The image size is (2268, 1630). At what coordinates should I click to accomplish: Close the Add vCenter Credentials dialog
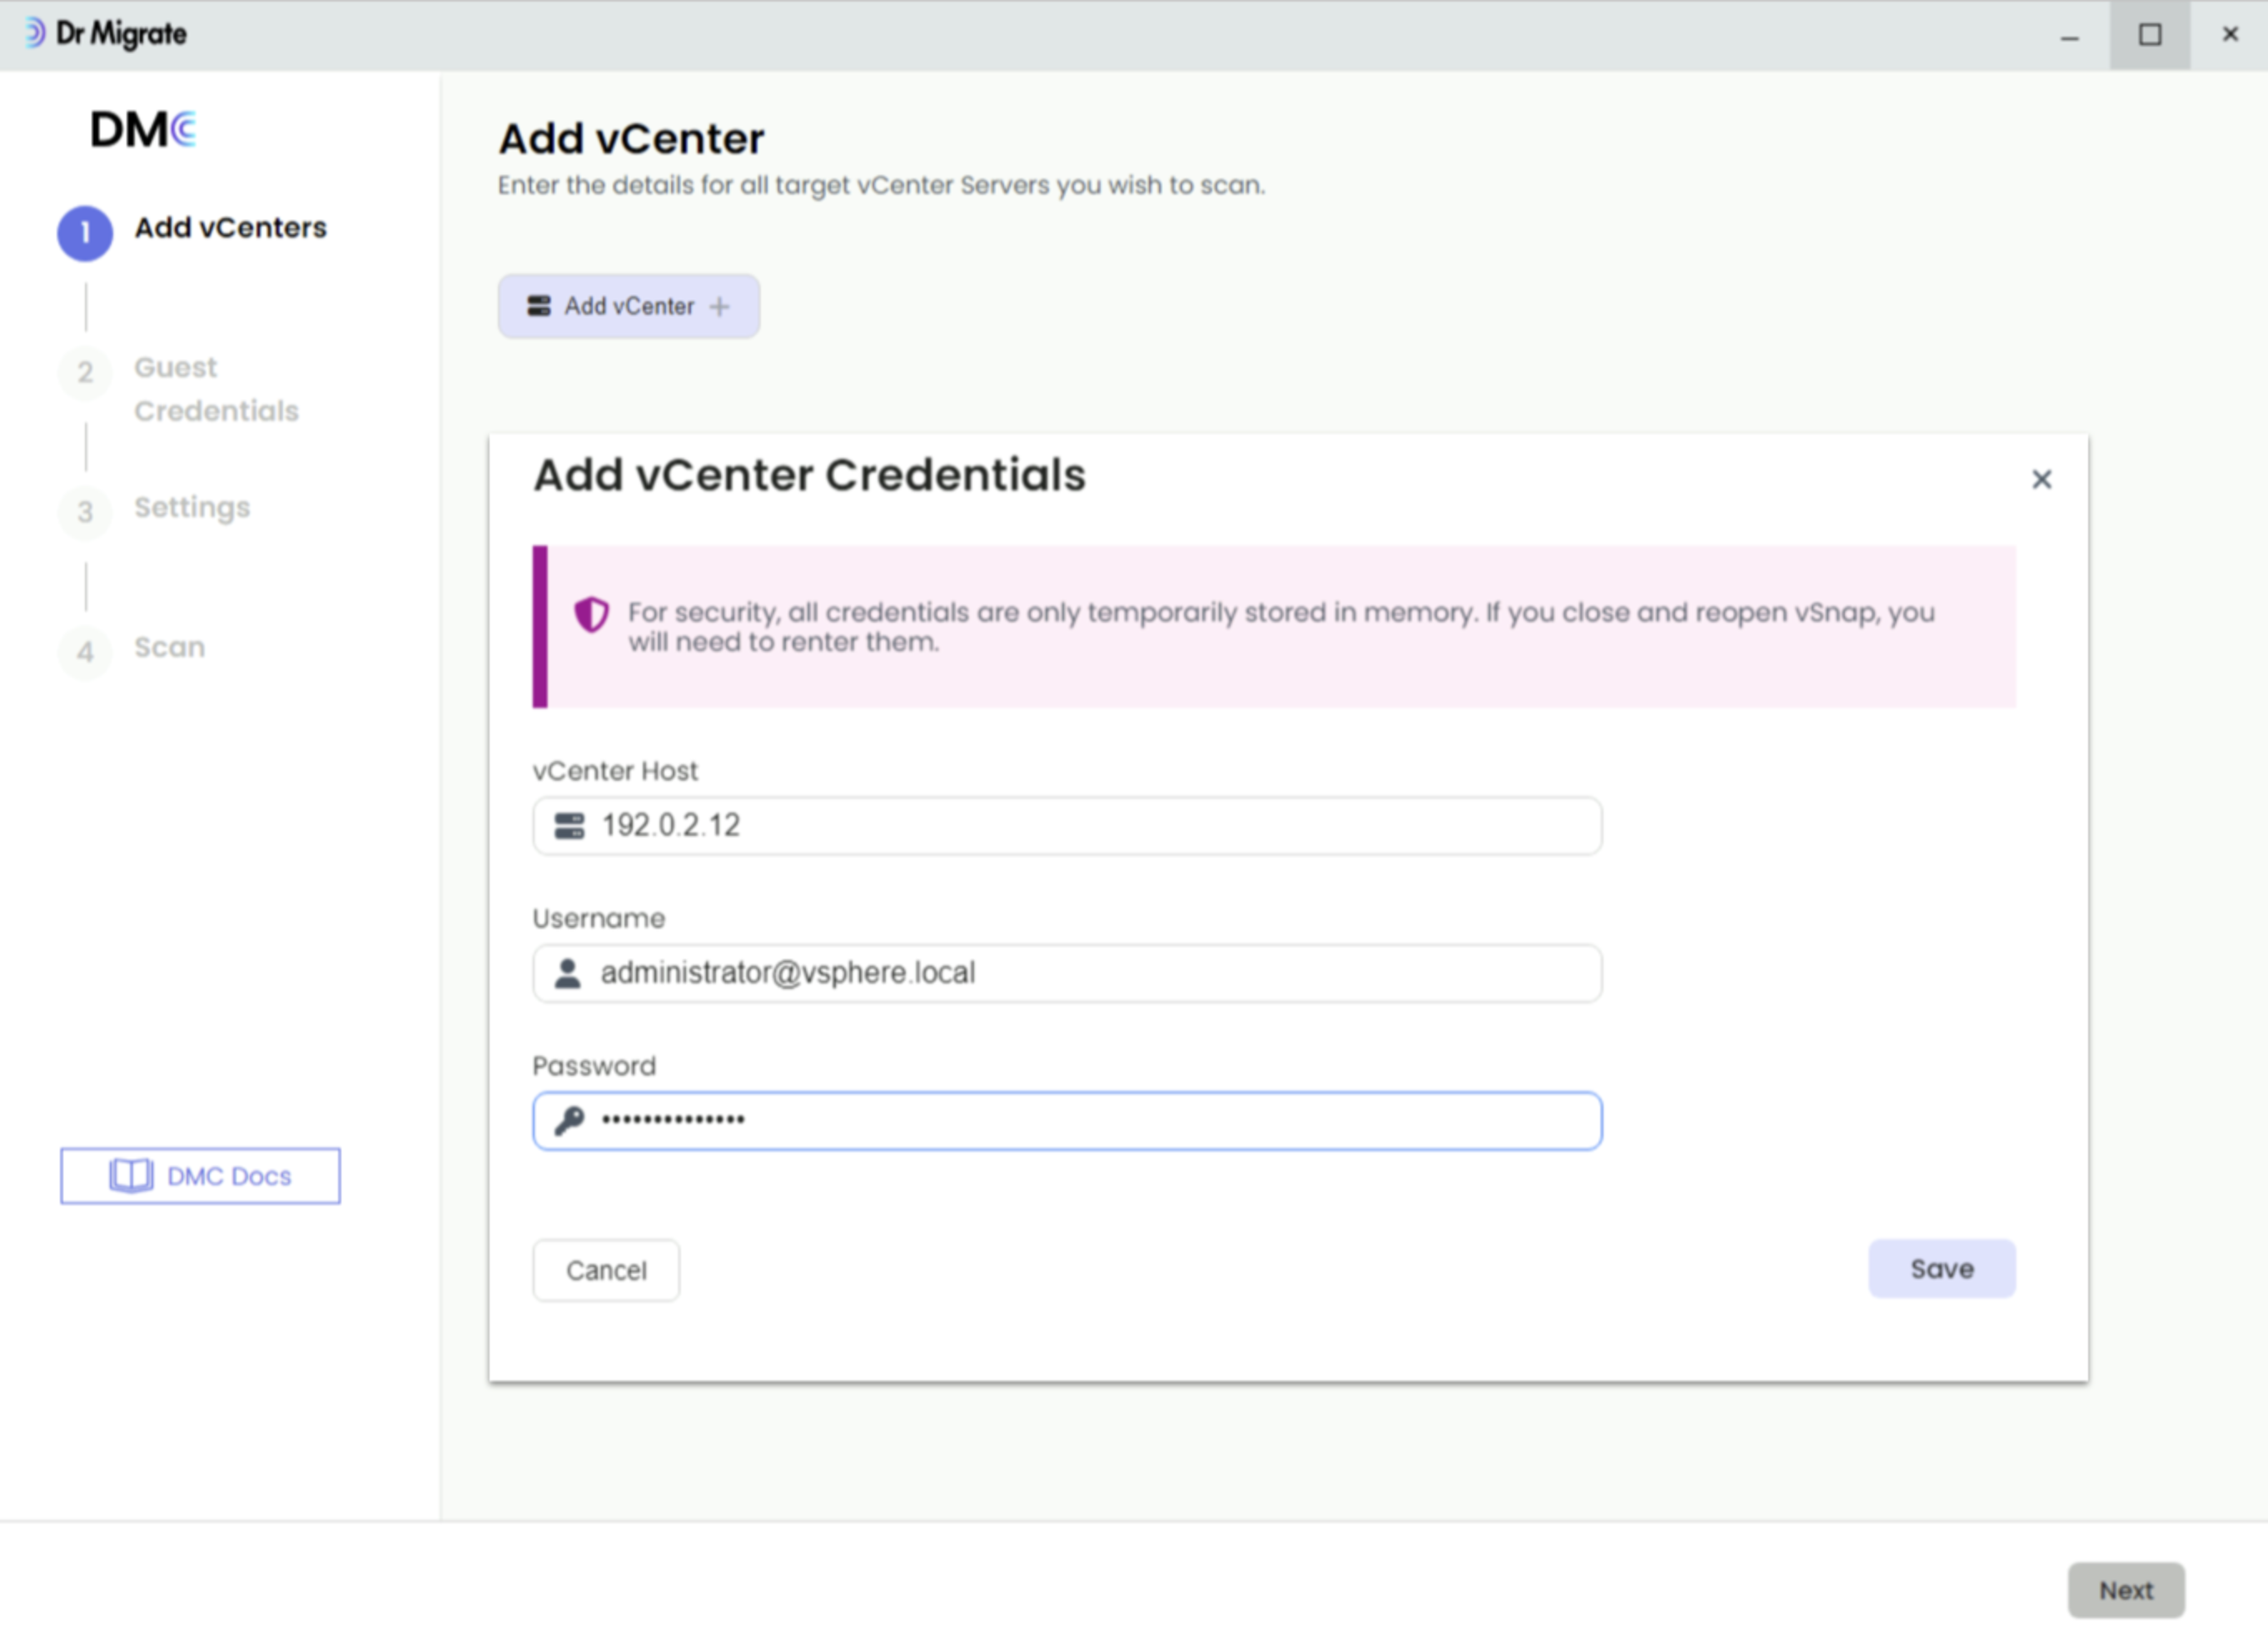coord(2041,480)
